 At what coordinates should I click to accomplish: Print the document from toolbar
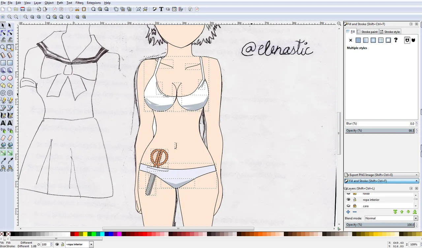tap(29, 9)
